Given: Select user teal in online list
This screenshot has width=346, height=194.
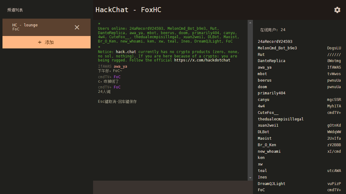Looking at the screenshot, I should 262,171.
